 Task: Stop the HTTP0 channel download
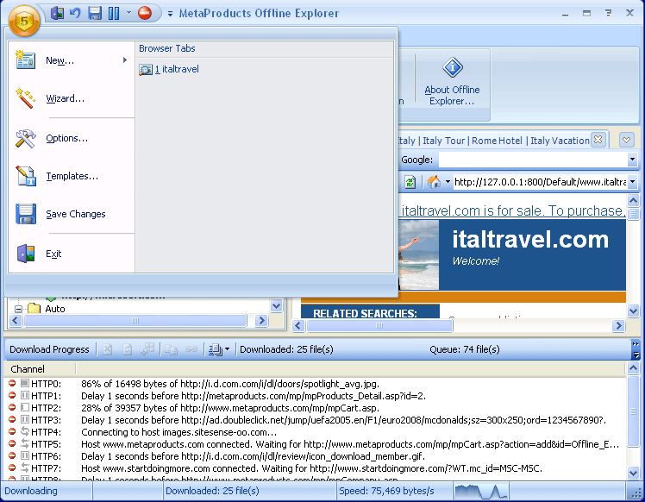click(x=12, y=384)
